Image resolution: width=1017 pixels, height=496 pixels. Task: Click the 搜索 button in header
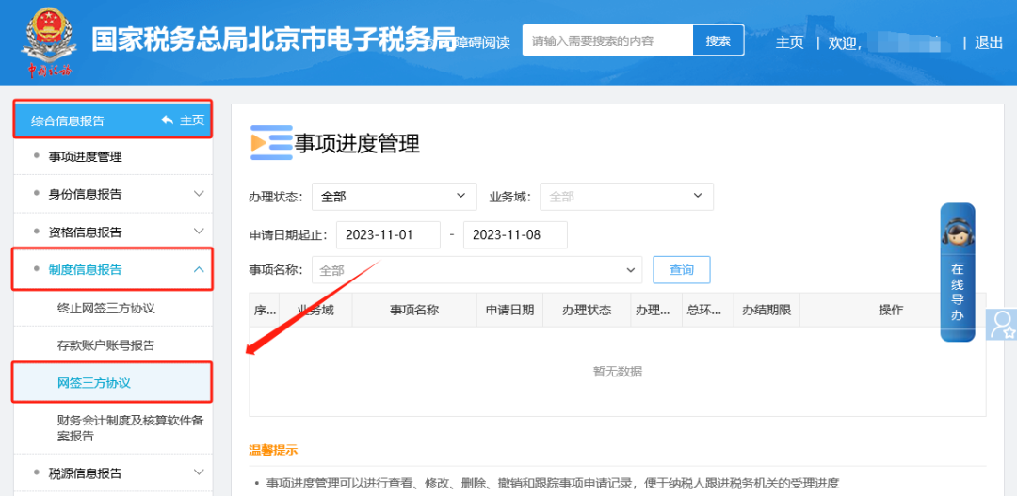(x=718, y=40)
